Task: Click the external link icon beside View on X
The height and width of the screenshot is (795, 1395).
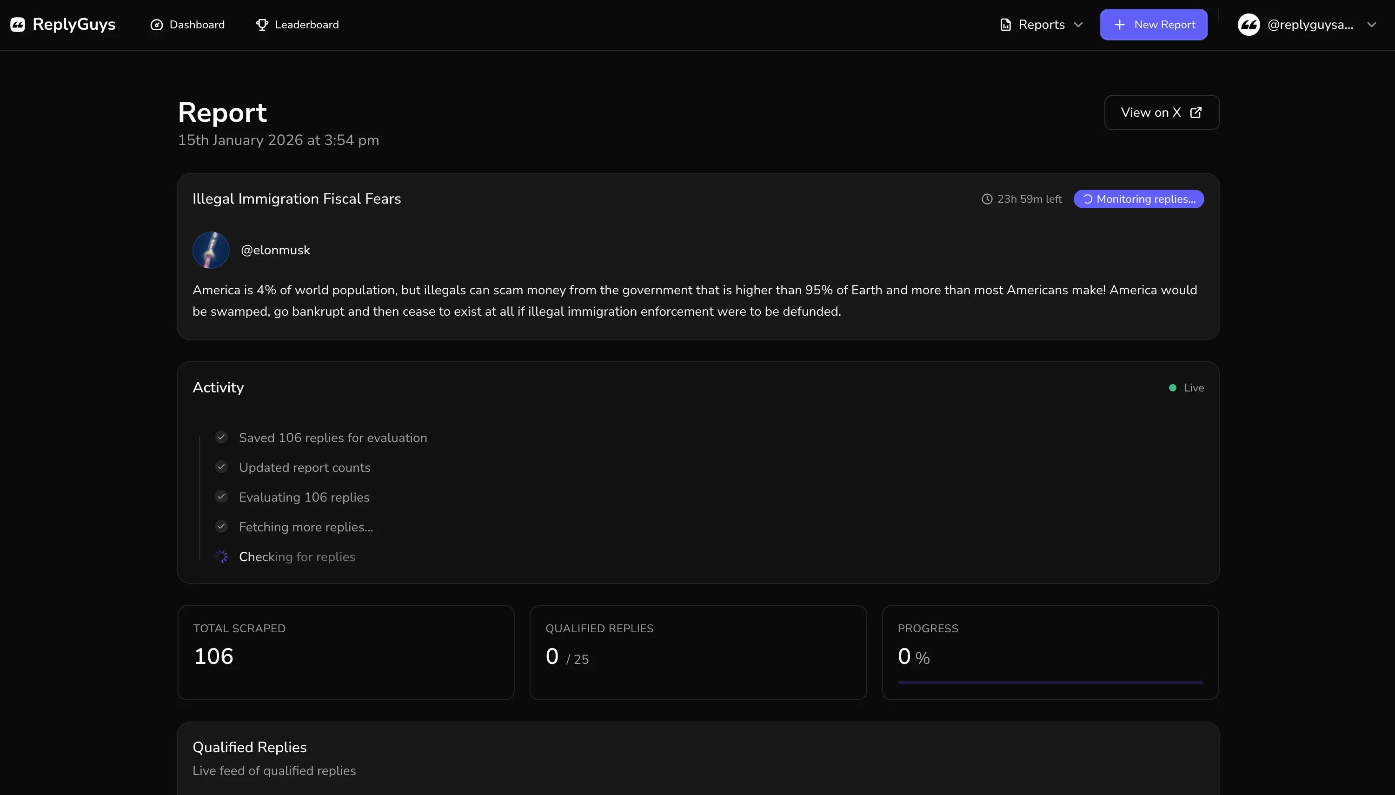Action: pos(1196,112)
